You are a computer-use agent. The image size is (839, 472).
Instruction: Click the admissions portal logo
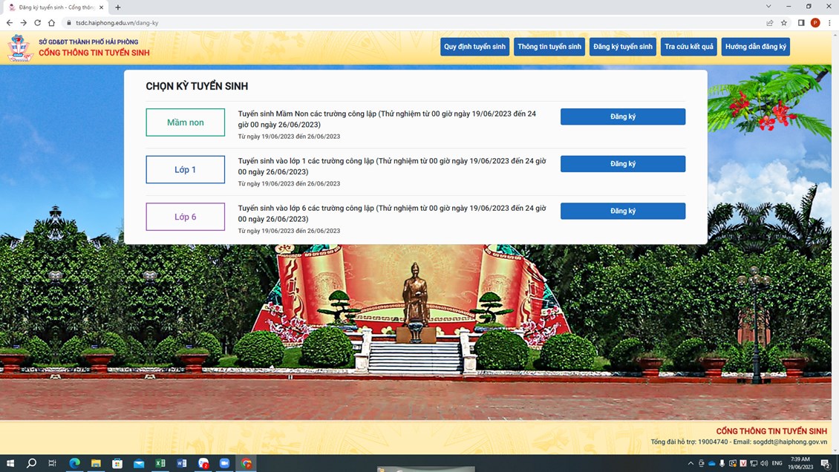coord(20,47)
